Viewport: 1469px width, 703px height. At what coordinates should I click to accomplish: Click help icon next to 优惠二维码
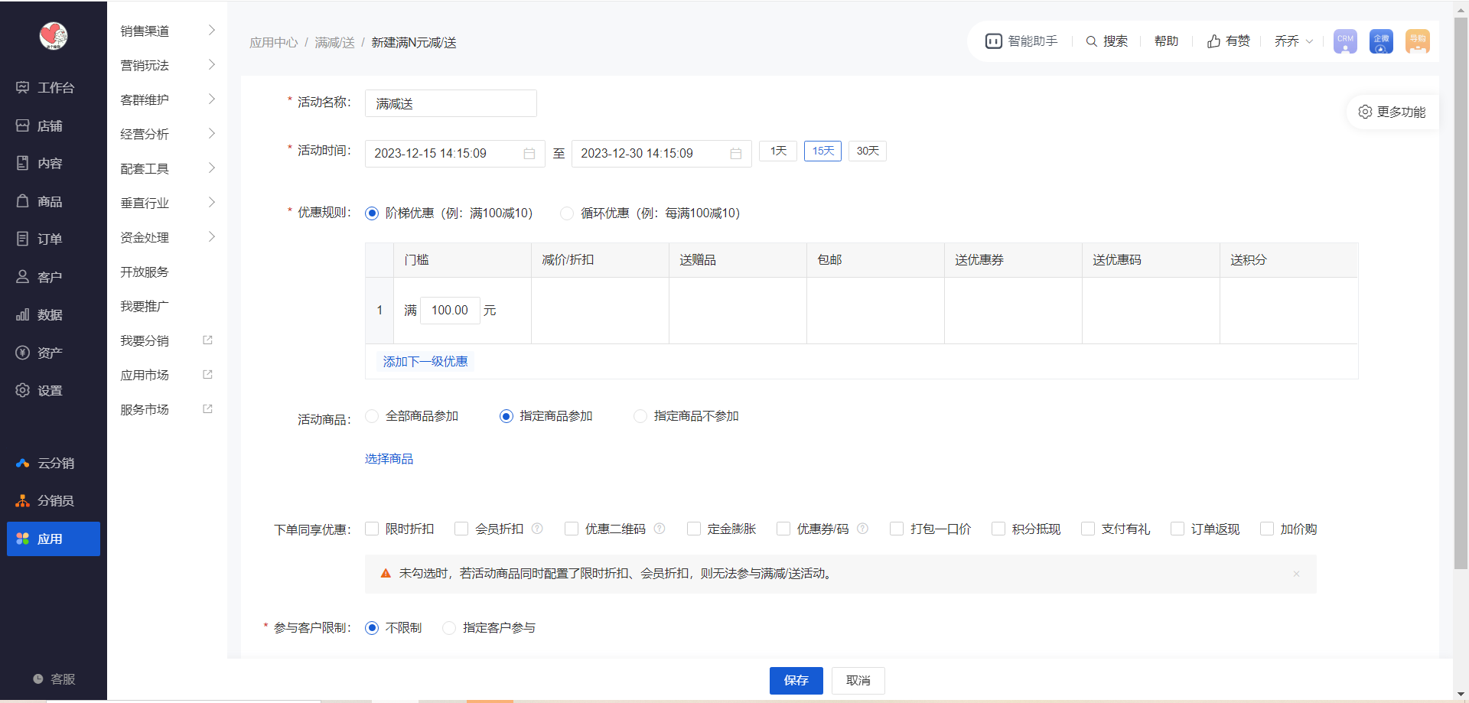pos(660,529)
